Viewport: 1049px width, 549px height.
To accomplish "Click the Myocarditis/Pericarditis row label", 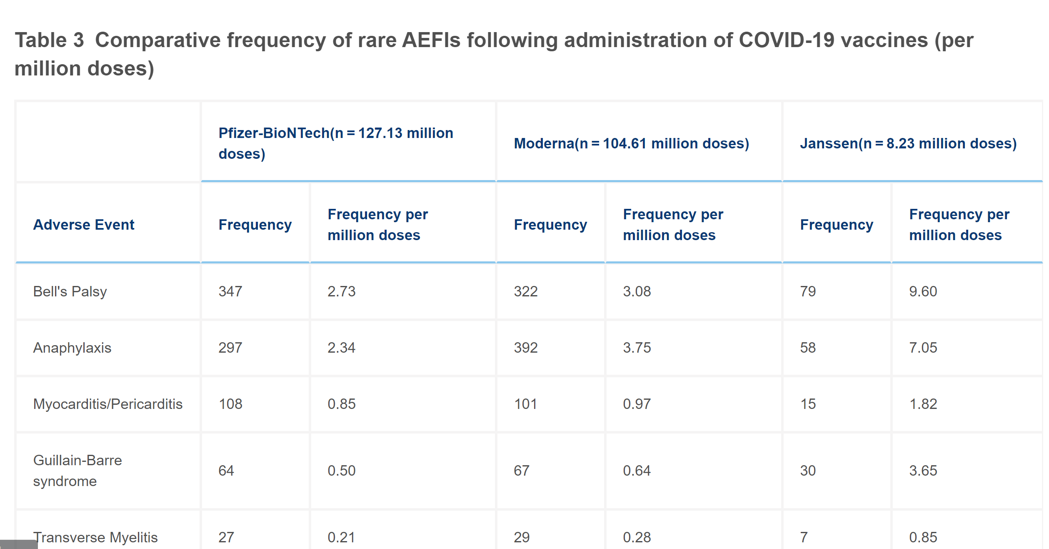I will tap(108, 404).
